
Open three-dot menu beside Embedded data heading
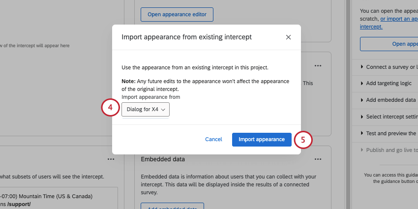click(318, 159)
